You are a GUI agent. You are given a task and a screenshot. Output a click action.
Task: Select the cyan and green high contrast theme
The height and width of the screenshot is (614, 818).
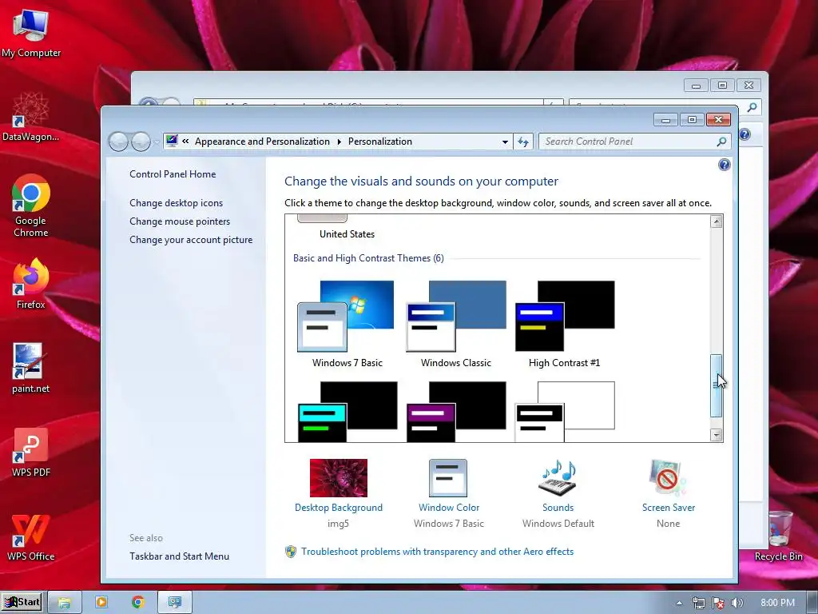[x=347, y=412]
